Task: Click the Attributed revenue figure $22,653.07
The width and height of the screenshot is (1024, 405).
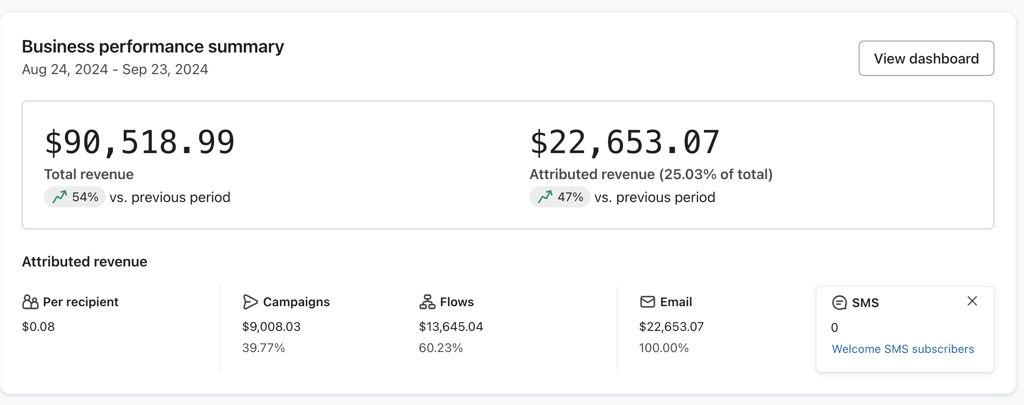Action: click(x=625, y=142)
